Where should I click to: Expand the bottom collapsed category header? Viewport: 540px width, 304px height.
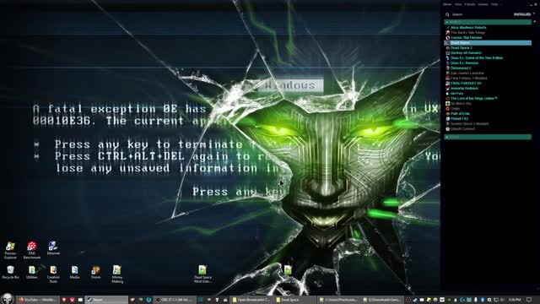(488, 137)
